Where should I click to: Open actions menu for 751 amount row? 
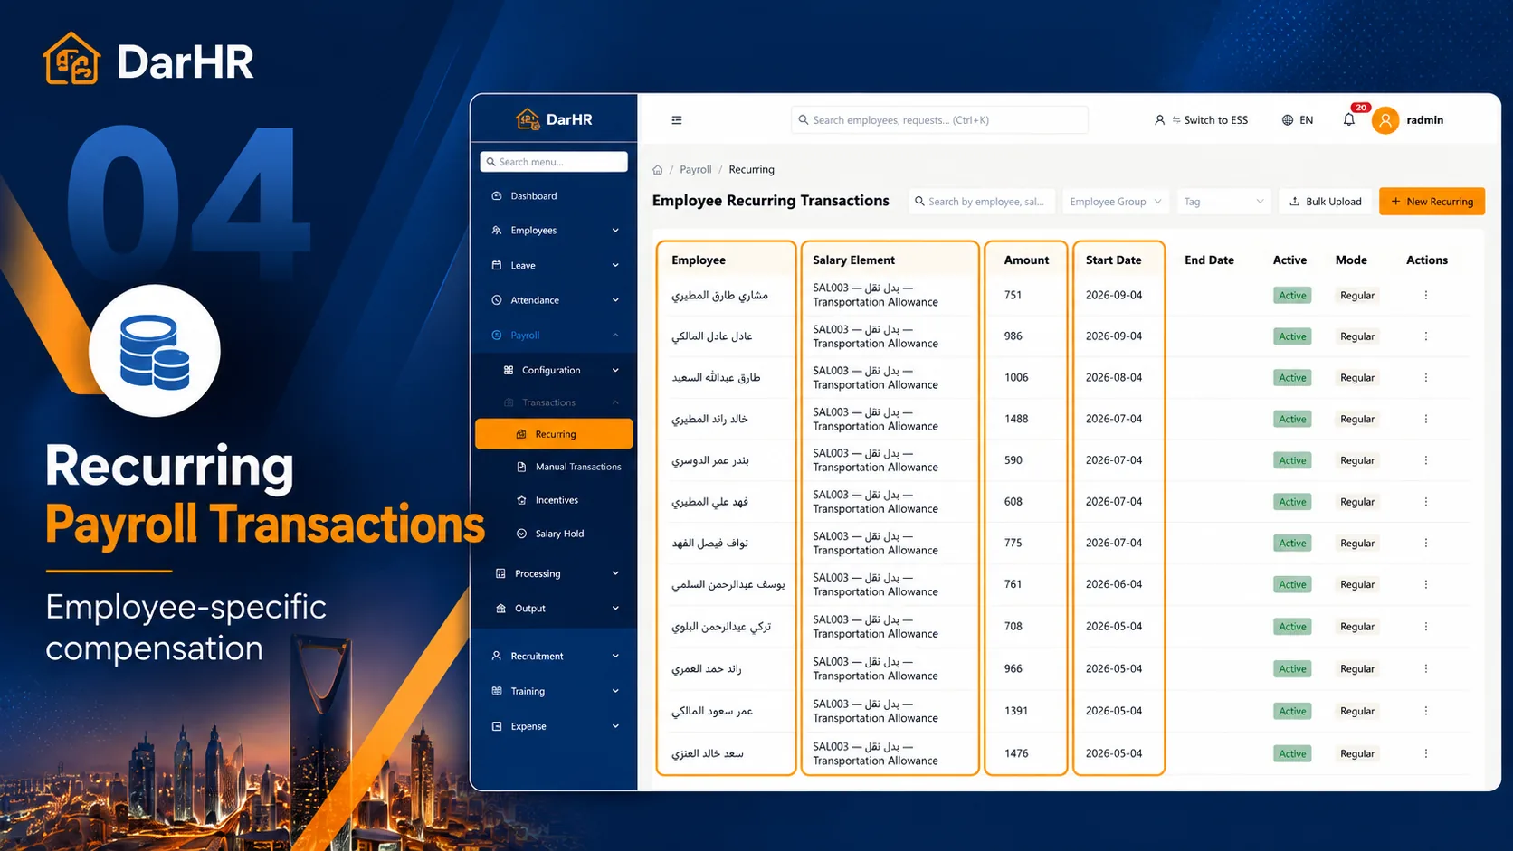pyautogui.click(x=1426, y=295)
